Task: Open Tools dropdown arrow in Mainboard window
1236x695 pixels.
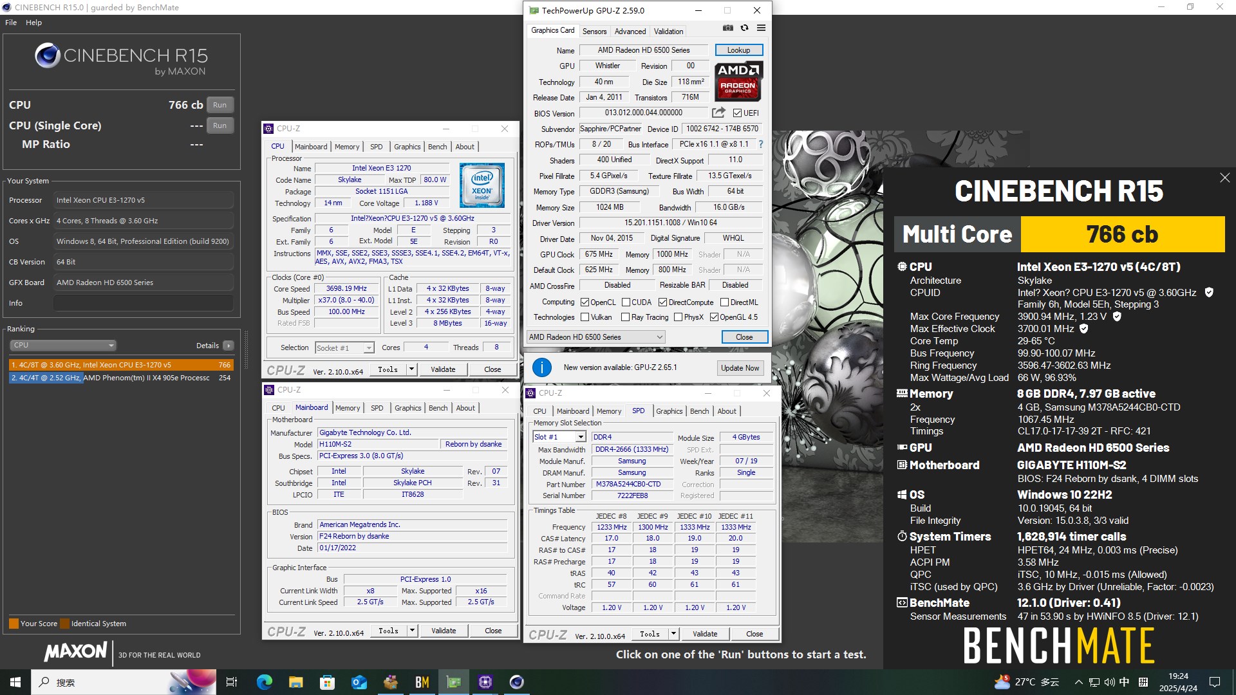Action: pyautogui.click(x=413, y=631)
